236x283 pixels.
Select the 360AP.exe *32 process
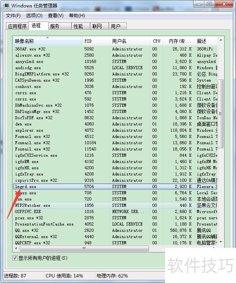click(115, 49)
